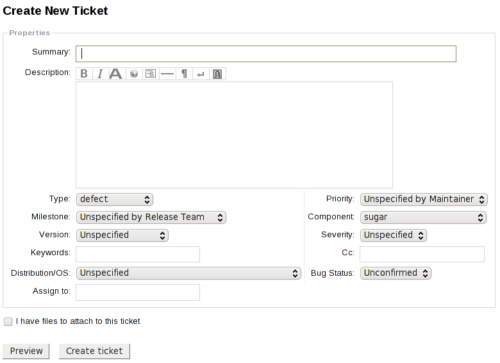
Task: Focus the Summary text field
Action: (x=265, y=54)
